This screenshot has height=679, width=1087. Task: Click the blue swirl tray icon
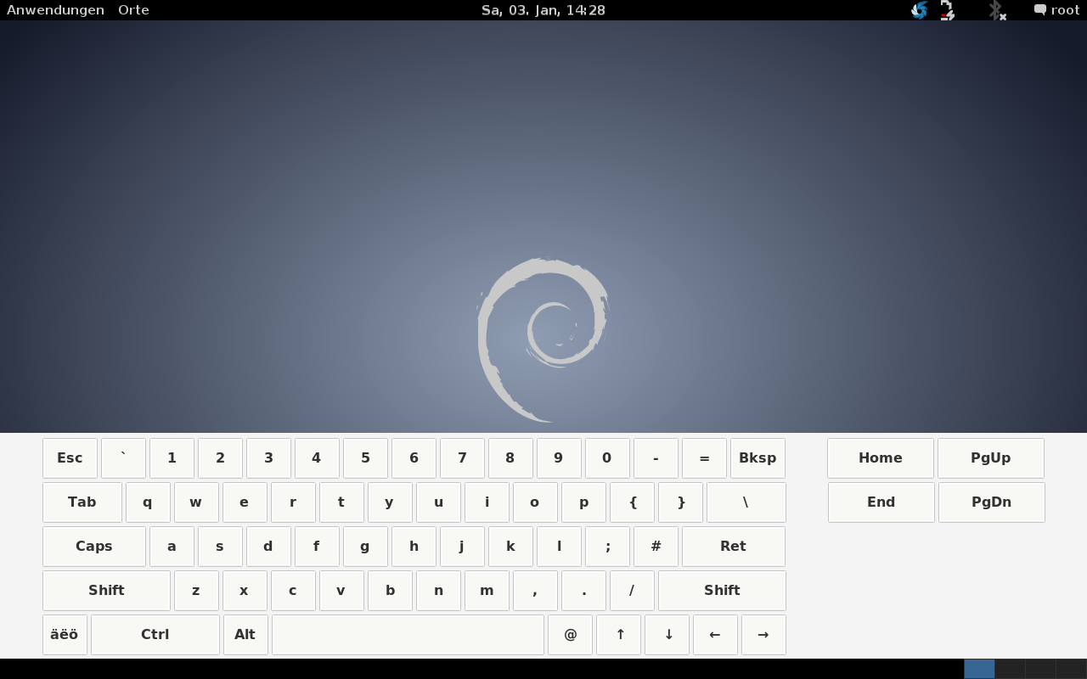point(919,10)
